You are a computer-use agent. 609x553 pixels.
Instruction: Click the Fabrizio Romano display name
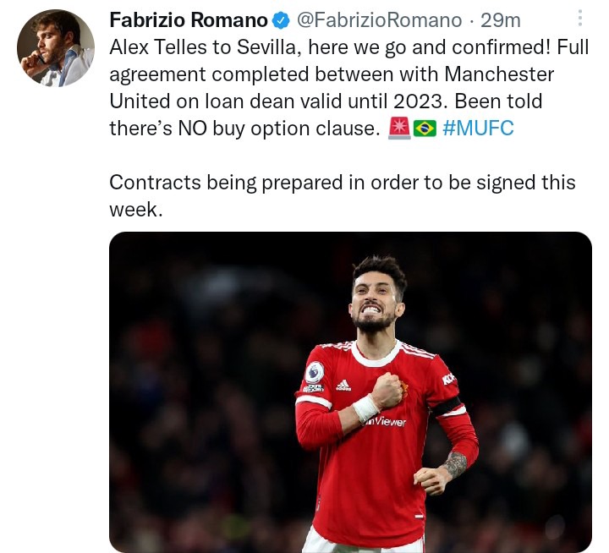pos(189,20)
